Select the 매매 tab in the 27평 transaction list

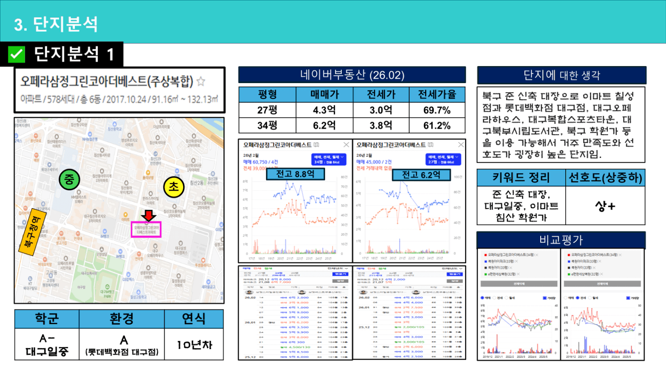360,269
